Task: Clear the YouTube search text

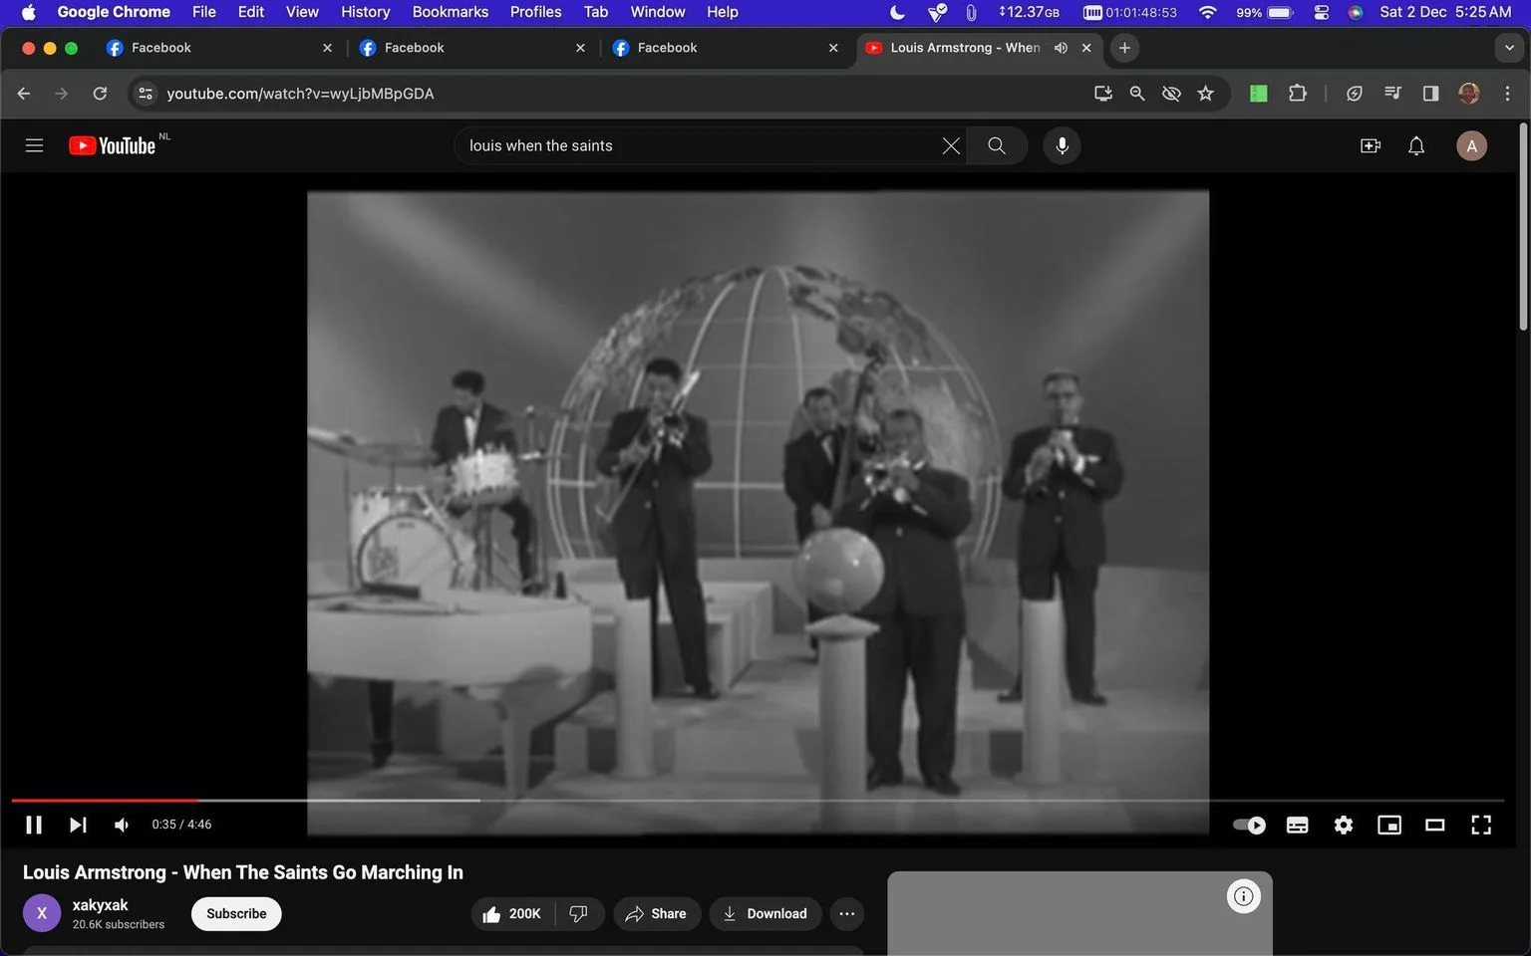Action: tap(951, 145)
